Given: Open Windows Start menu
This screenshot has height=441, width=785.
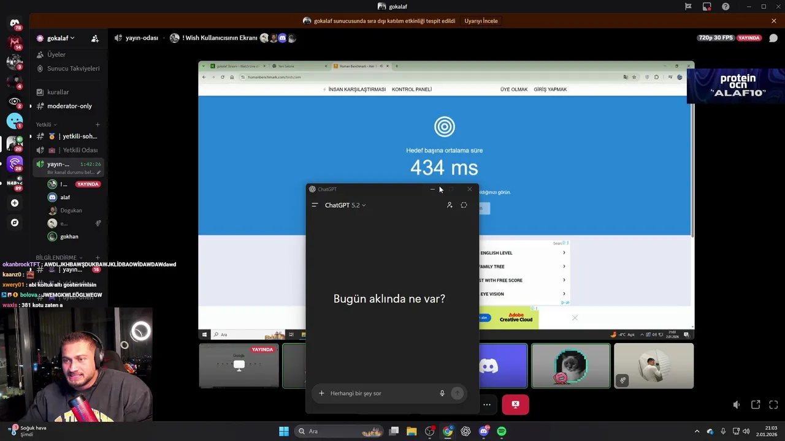Looking at the screenshot, I should 284,431.
